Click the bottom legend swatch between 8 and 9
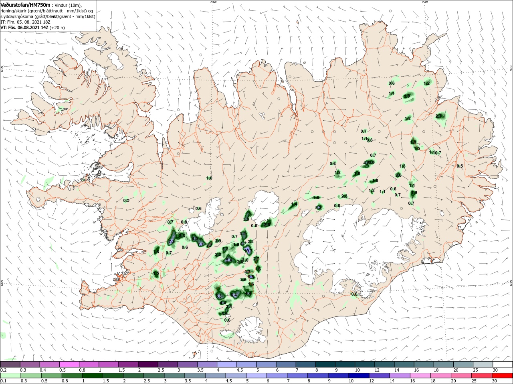This screenshot has width=513, height=384. click(318, 376)
